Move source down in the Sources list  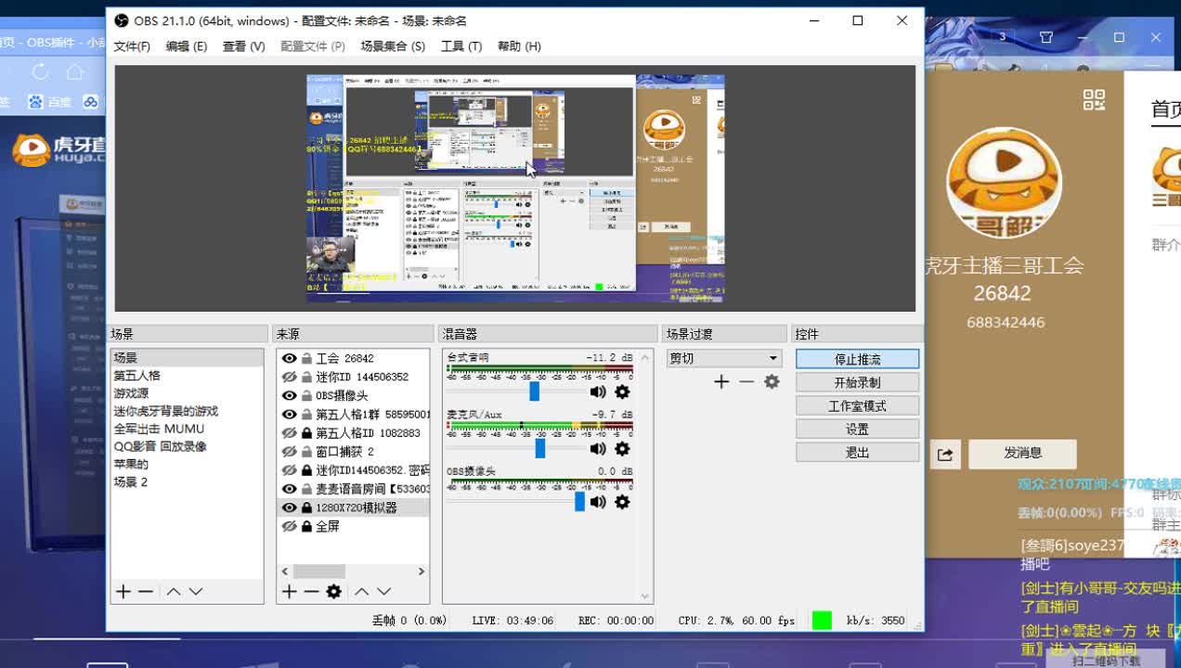click(384, 591)
